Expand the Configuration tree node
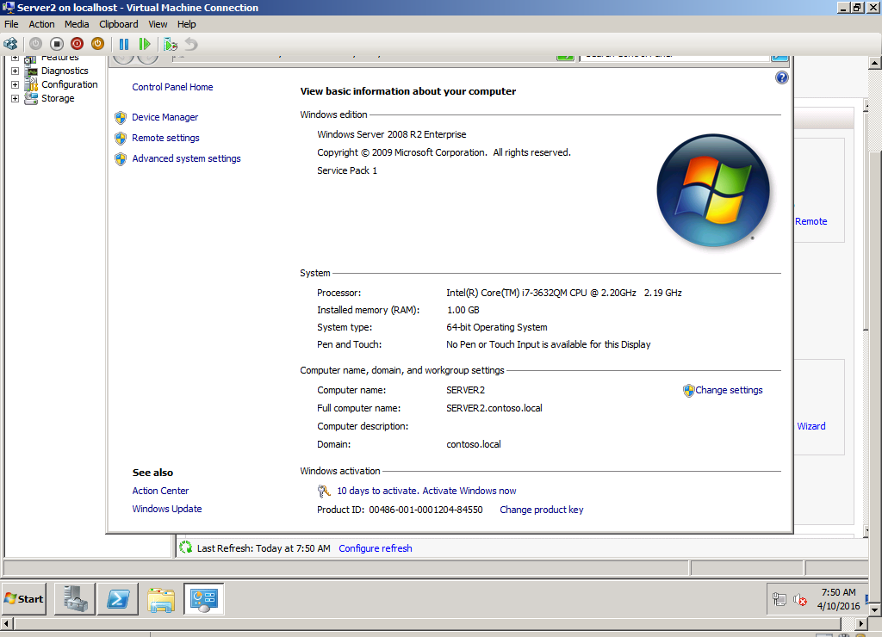This screenshot has height=637, width=882. click(16, 85)
